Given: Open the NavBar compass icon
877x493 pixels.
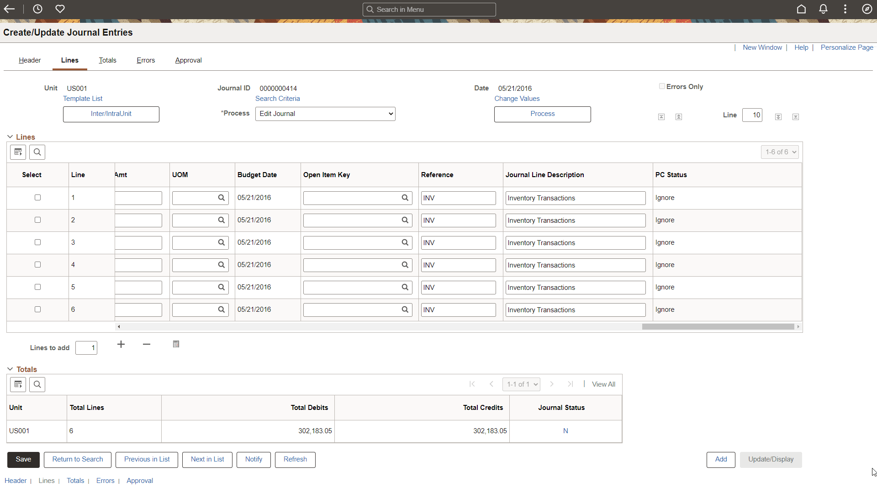Looking at the screenshot, I should tap(867, 9).
